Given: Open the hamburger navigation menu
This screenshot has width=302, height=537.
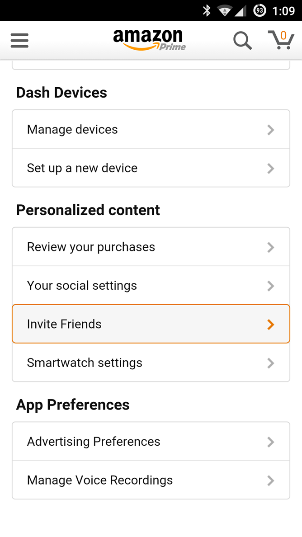Looking at the screenshot, I should 19,41.
